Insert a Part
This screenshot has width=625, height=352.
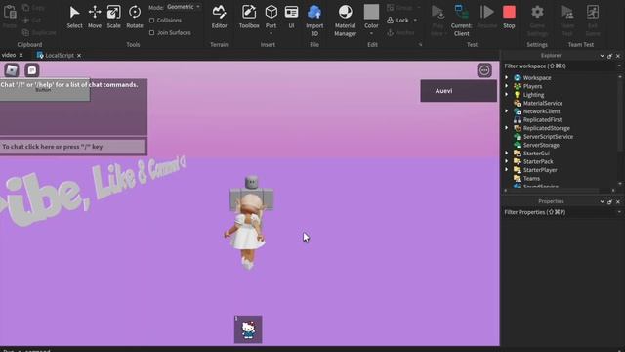271,16
